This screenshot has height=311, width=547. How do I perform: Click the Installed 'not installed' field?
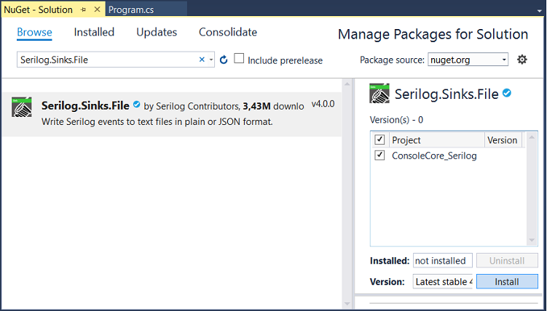coord(443,261)
